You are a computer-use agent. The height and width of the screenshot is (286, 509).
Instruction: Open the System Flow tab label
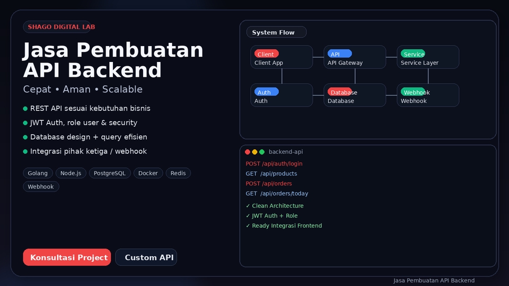pos(276,32)
